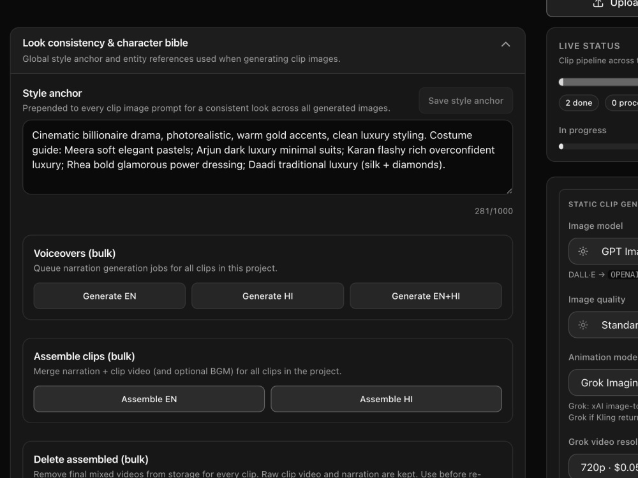638x478 pixels.
Task: Click Generate EN+HI voiceover button
Action: tap(426, 296)
